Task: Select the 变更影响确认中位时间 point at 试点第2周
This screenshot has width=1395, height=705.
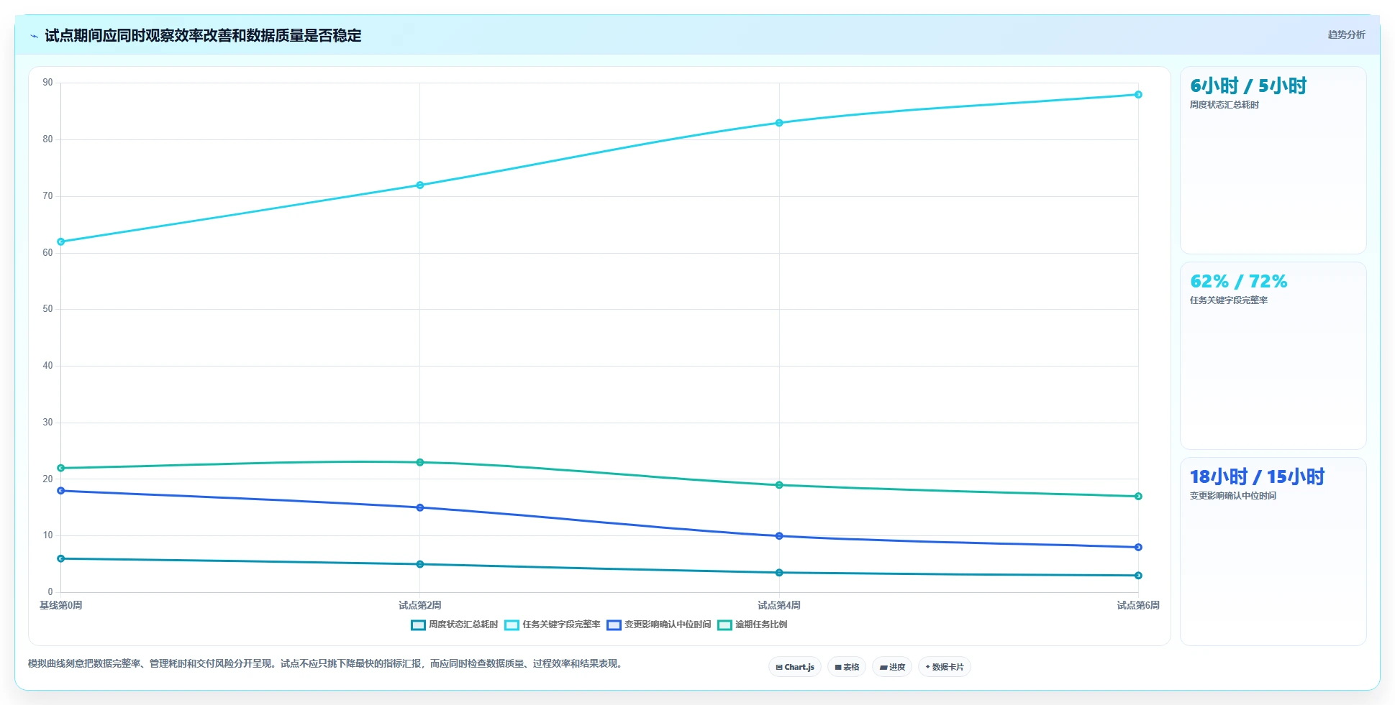Action: pos(420,507)
